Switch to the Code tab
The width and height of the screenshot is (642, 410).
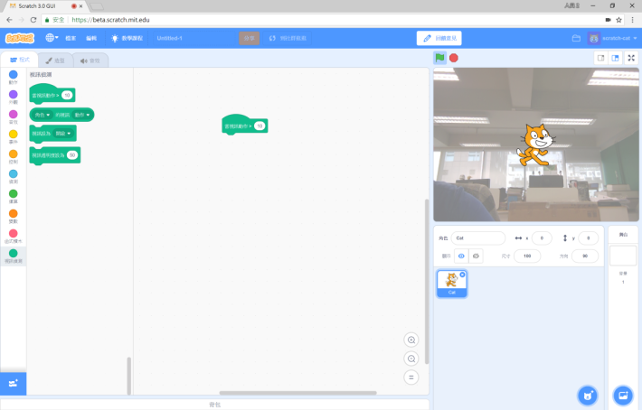pyautogui.click(x=20, y=61)
